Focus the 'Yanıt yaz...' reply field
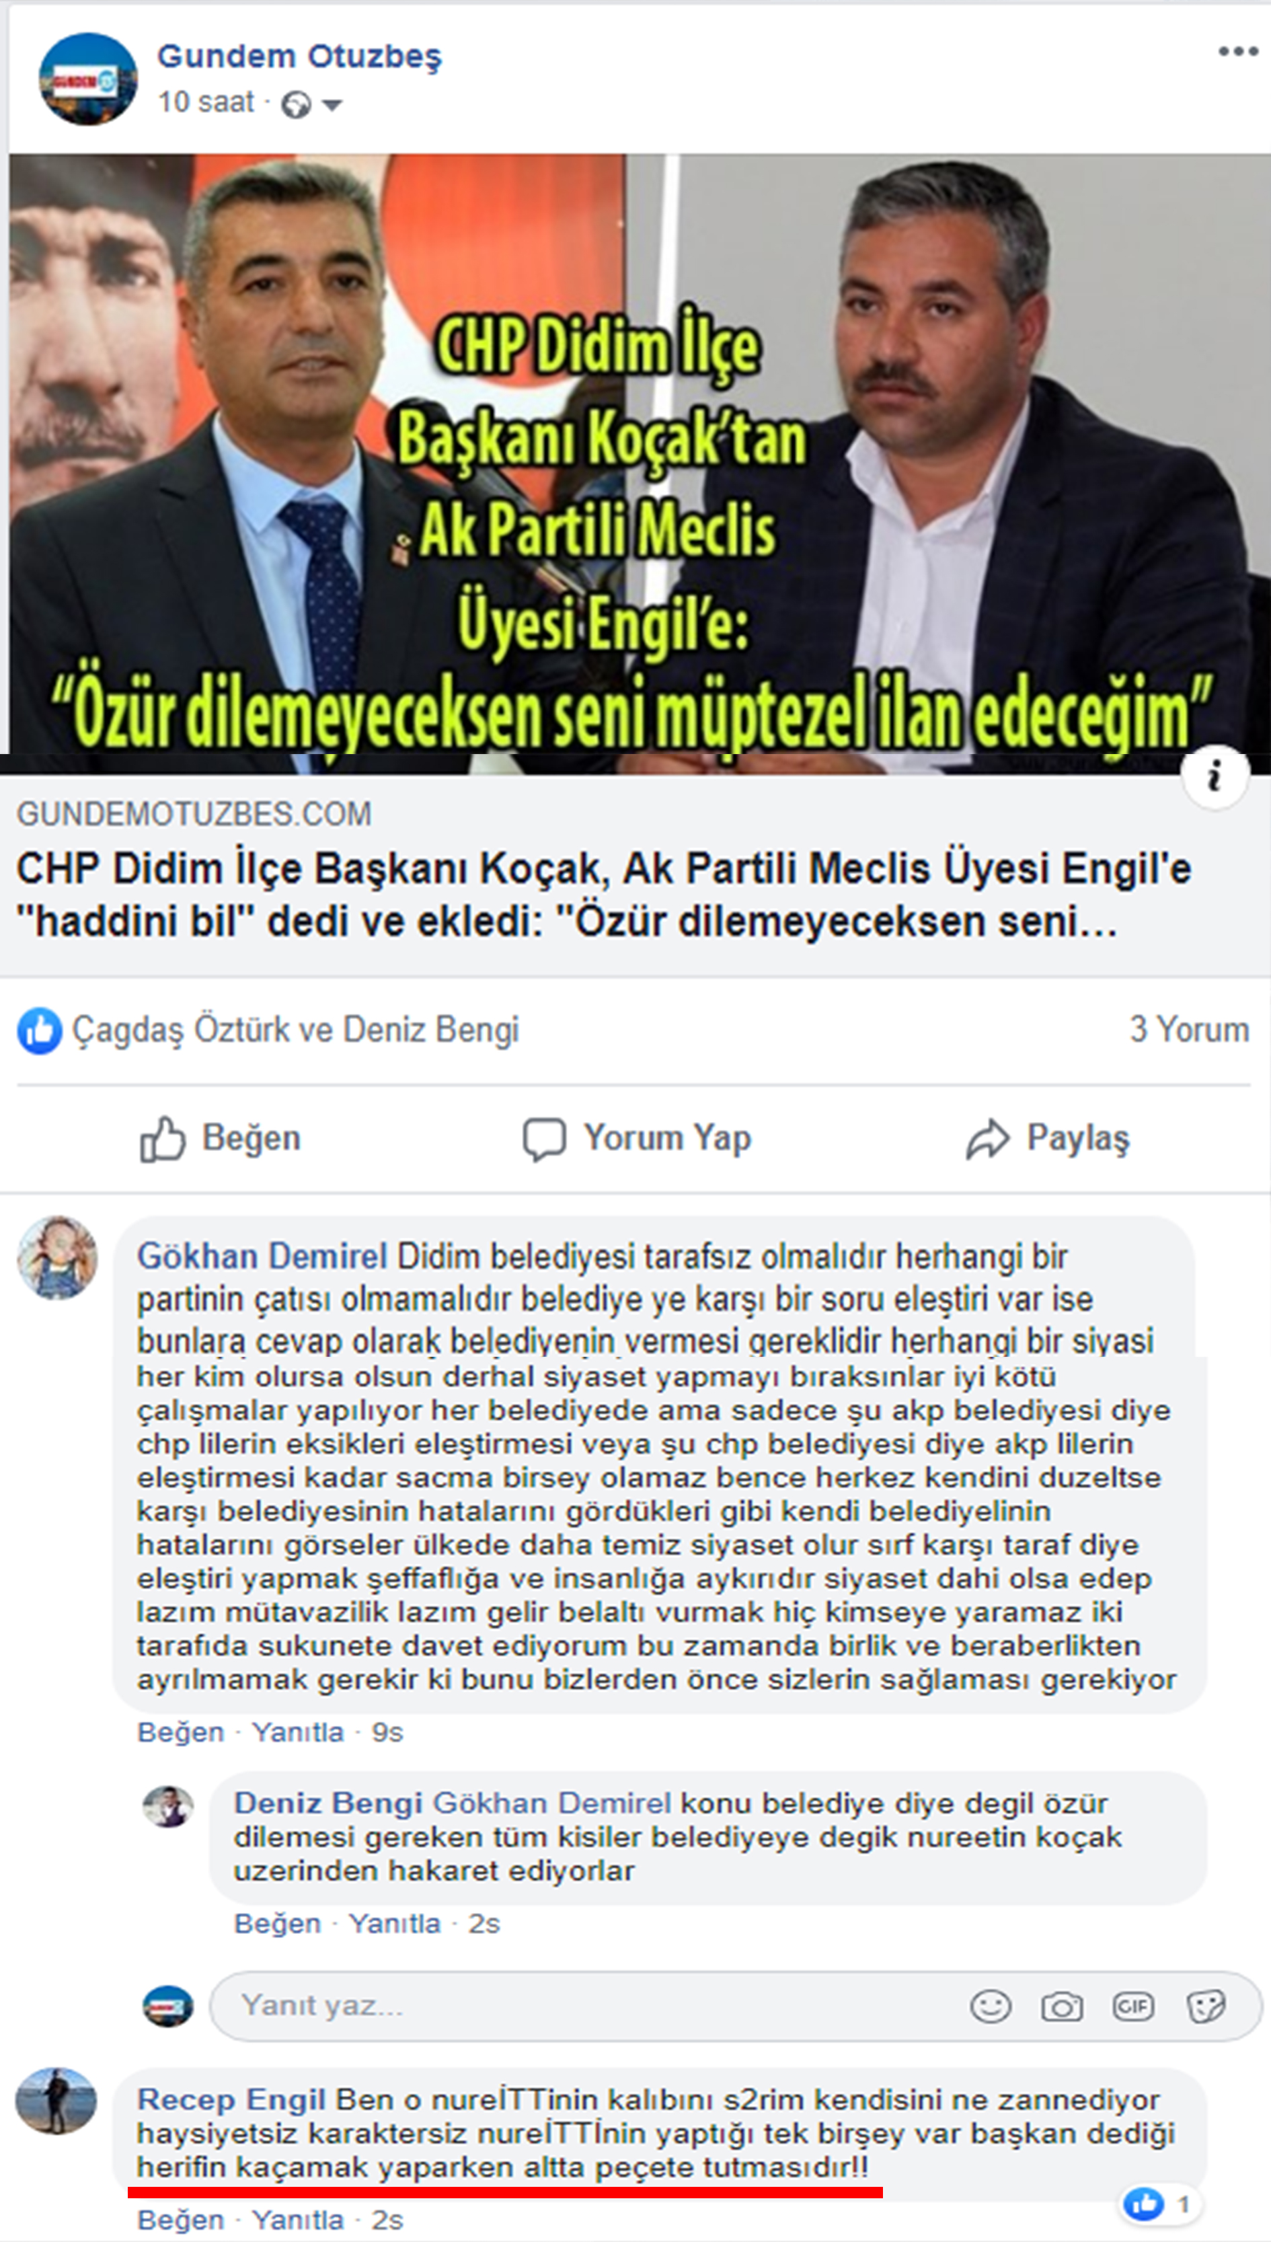This screenshot has width=1271, height=2242. (736, 2005)
